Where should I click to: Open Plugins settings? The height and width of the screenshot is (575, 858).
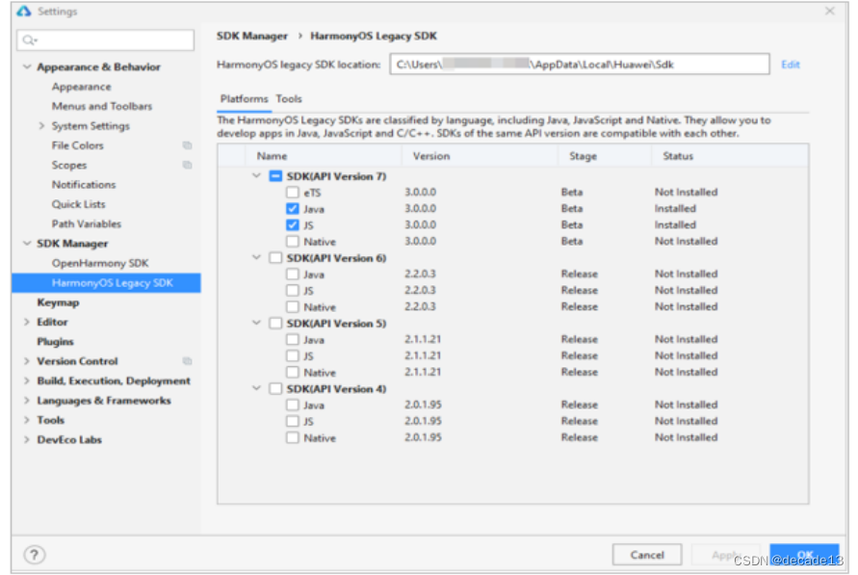[55, 341]
